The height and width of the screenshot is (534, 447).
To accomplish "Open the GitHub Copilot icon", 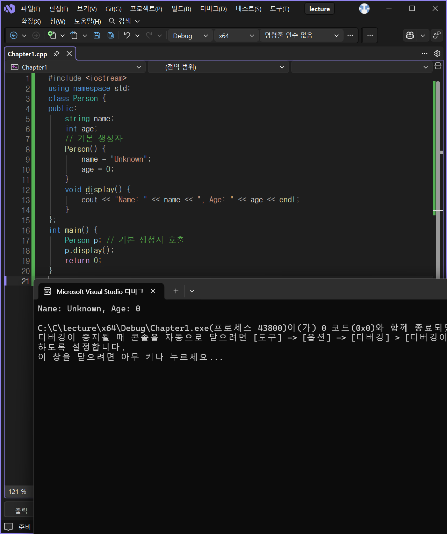I will click(410, 35).
